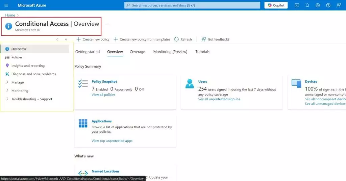Switch to the Monitoring (Preview) tab
This screenshot has height=181, width=346.
point(170,52)
